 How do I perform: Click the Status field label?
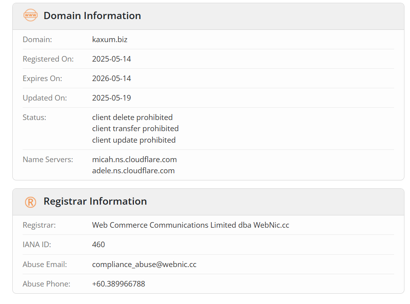coord(34,117)
